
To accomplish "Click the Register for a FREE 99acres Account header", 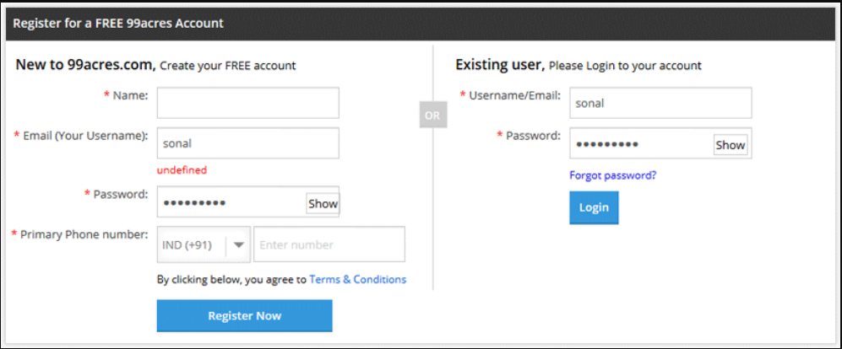I will click(118, 24).
